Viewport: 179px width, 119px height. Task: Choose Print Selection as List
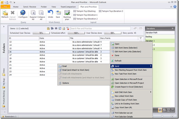coord(131,113)
